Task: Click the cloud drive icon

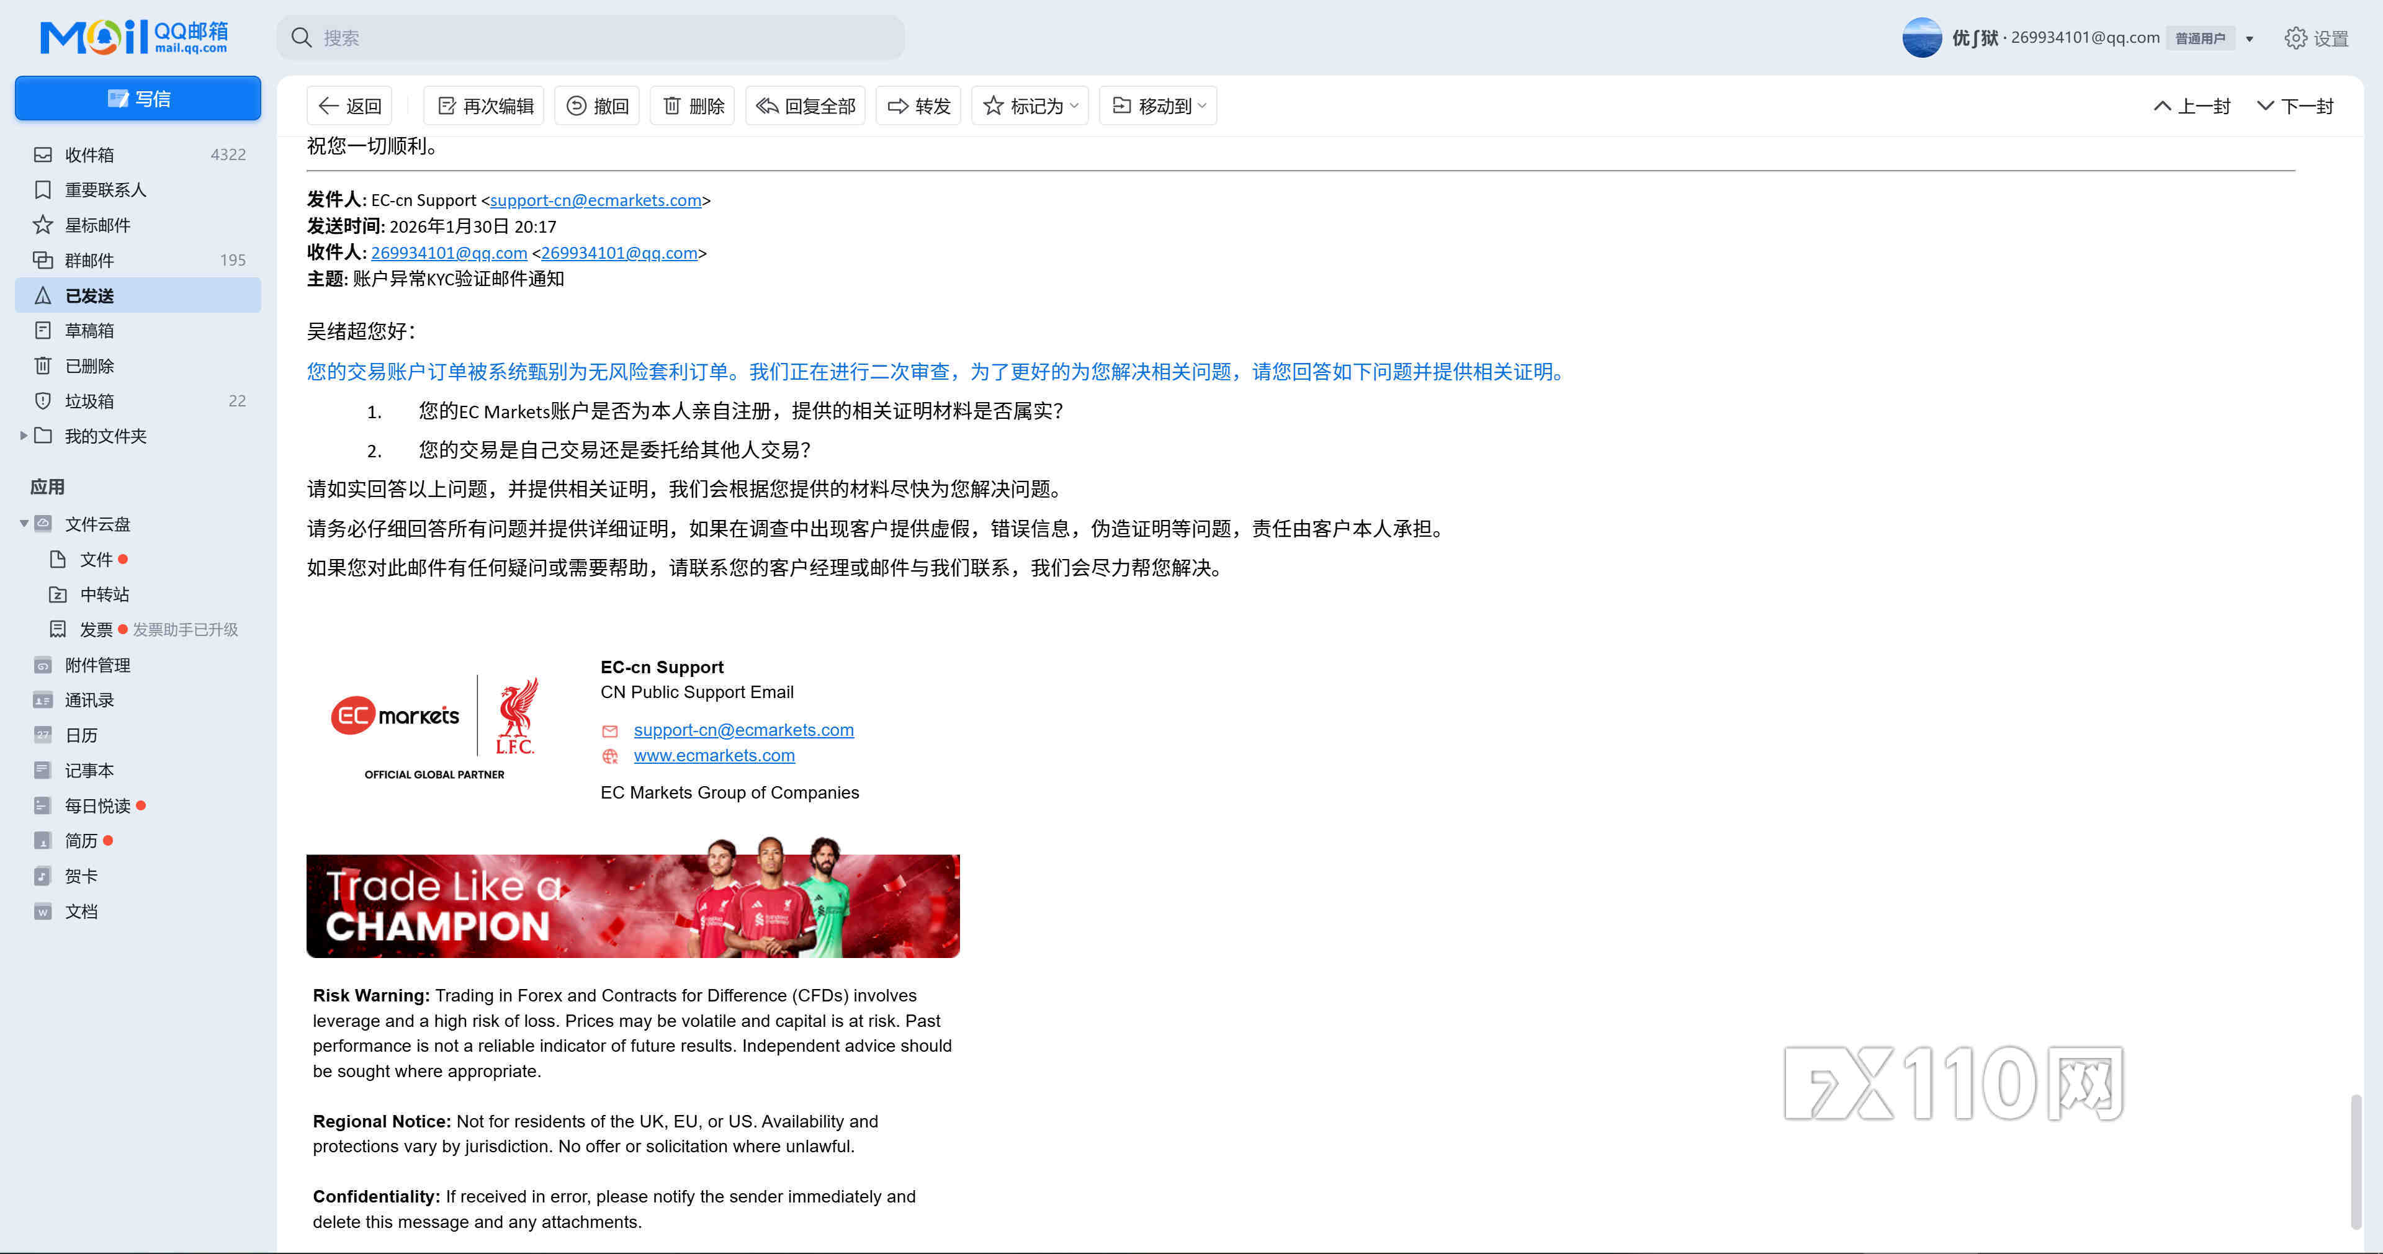Action: click(x=43, y=524)
